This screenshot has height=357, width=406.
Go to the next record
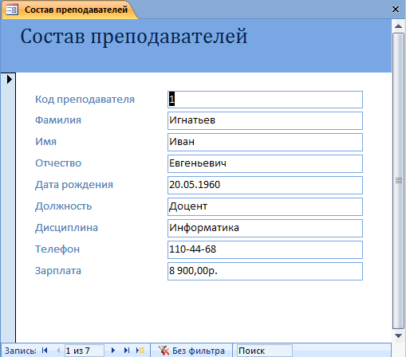tap(113, 351)
